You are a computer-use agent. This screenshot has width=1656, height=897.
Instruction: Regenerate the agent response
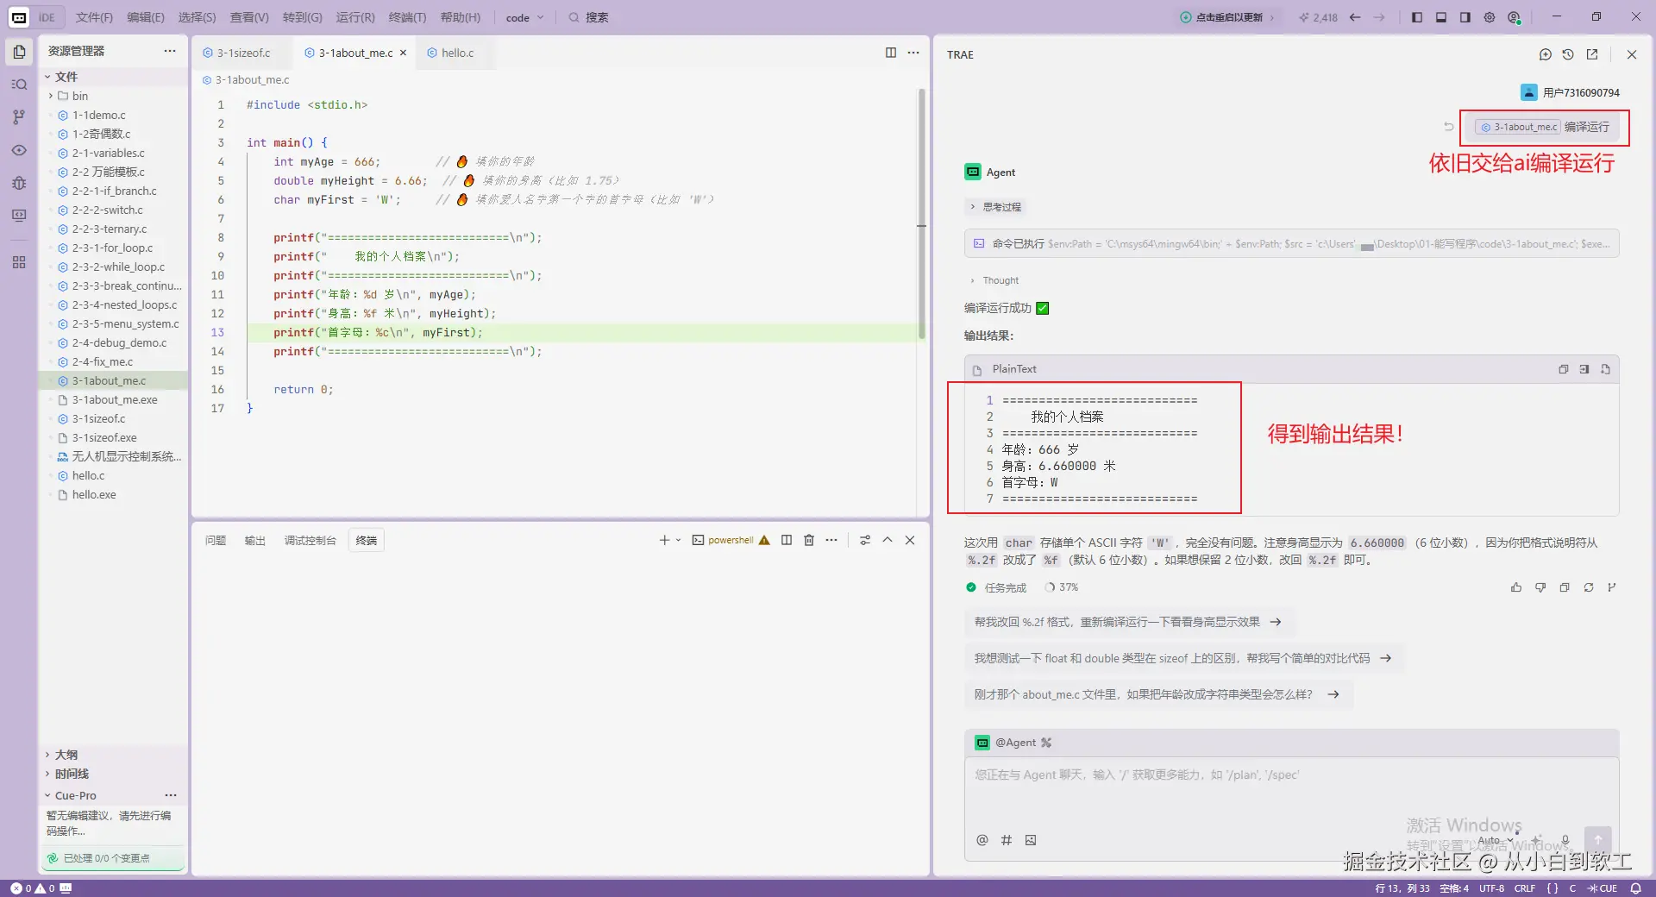[1589, 587]
